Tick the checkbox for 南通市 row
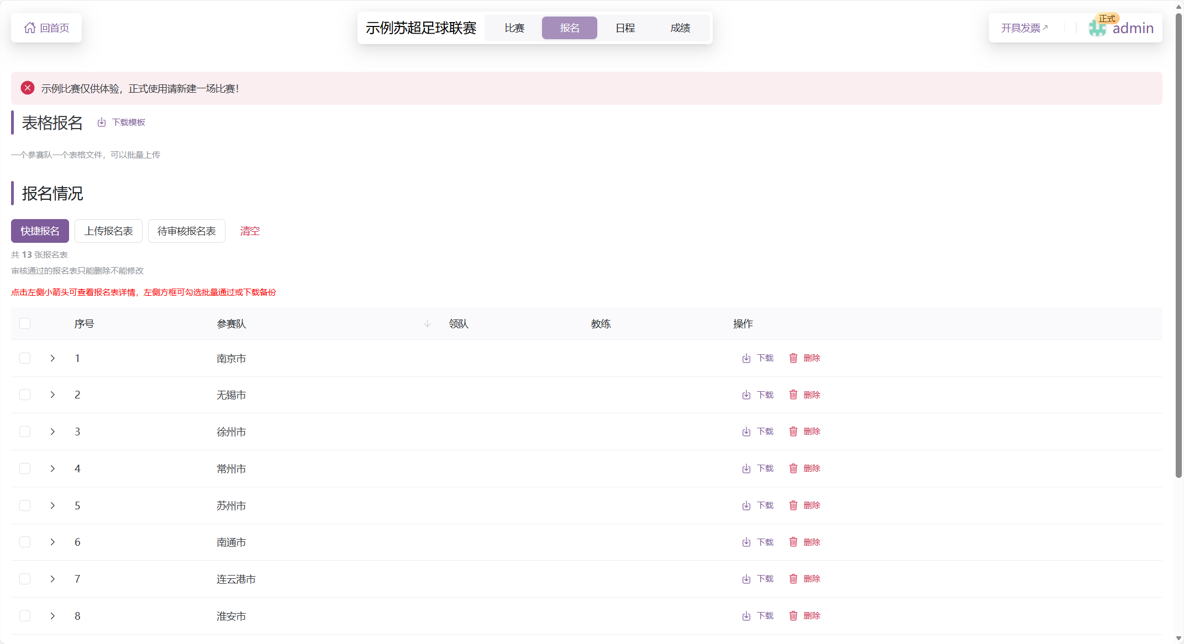 [x=25, y=542]
